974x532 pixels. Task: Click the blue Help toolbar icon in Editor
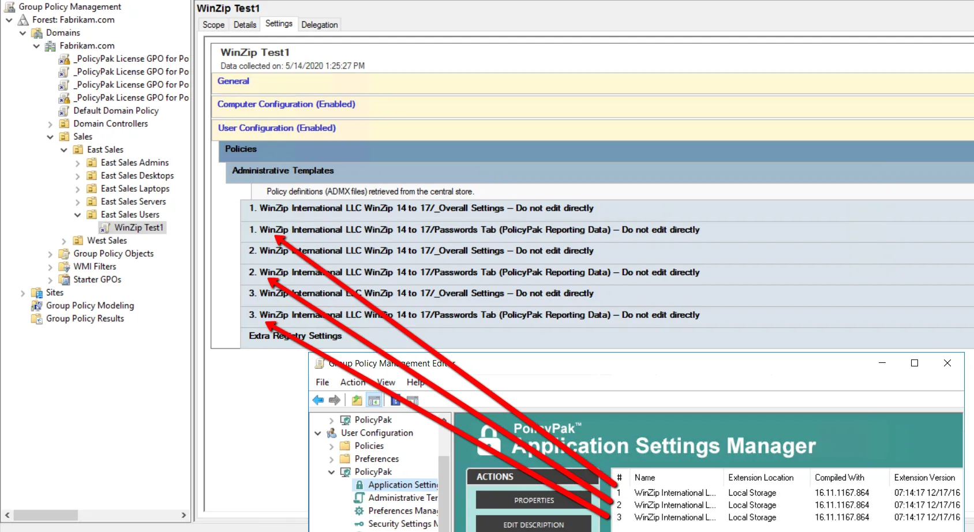(396, 400)
